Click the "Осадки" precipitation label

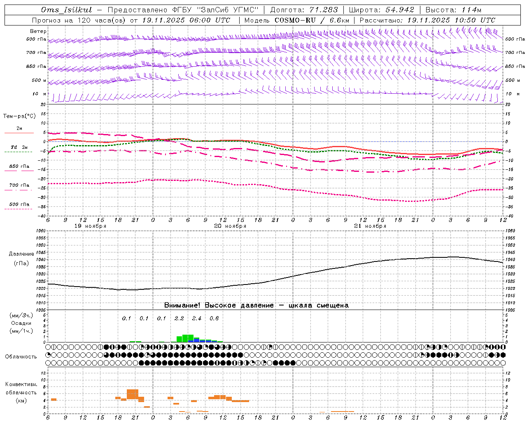[21, 323]
